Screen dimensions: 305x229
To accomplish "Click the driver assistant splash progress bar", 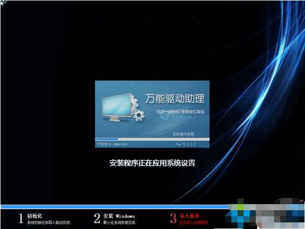I will (x=152, y=139).
